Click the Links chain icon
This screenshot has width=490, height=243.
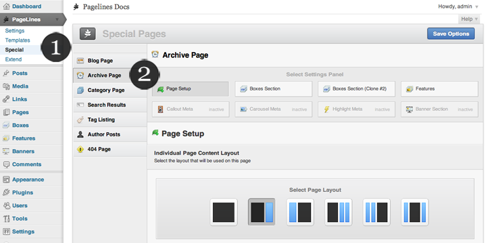(6, 99)
